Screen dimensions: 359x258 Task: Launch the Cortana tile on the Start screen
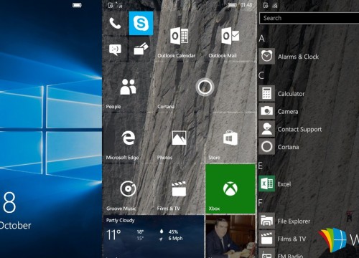pos(205,87)
